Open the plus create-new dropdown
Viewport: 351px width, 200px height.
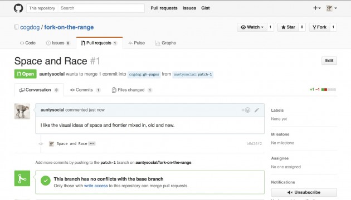point(317,8)
